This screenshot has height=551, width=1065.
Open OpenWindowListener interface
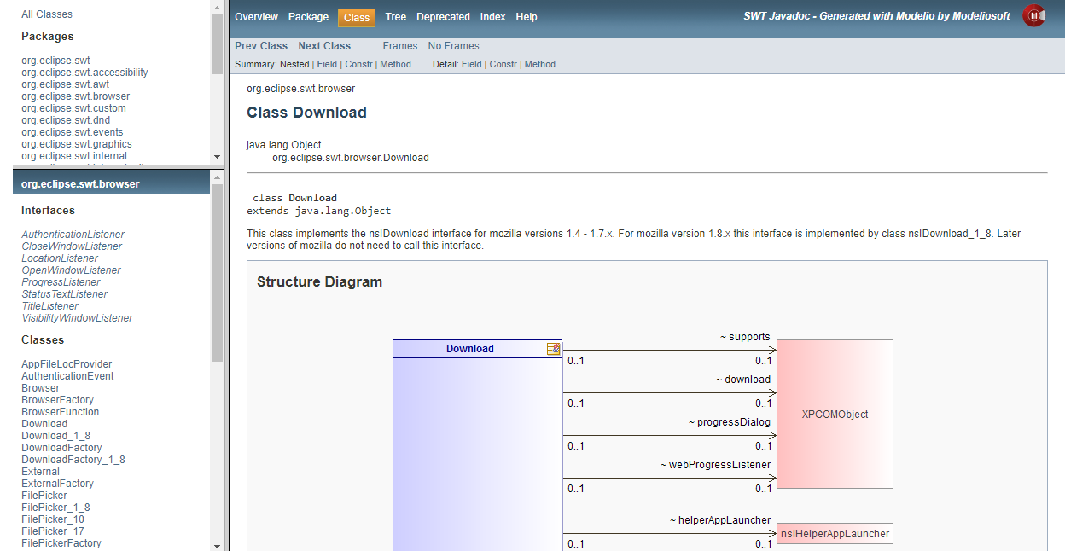[71, 270]
